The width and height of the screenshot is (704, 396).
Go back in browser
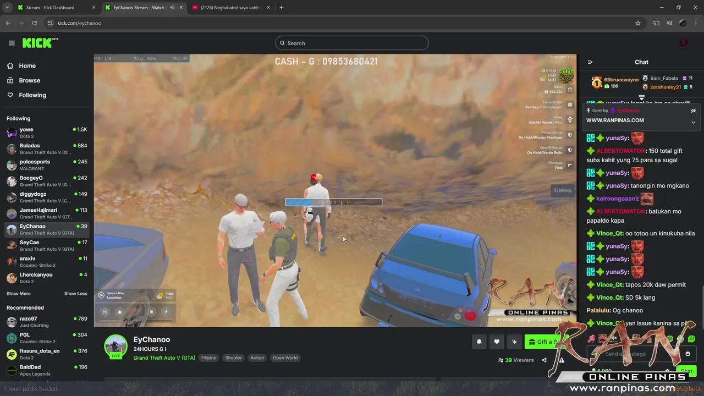[8, 23]
